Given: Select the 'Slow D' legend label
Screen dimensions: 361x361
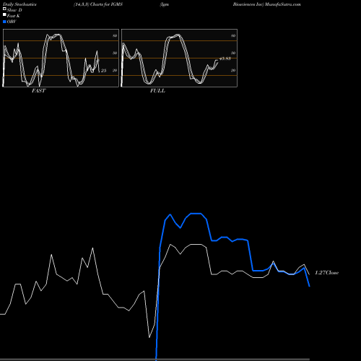Looking at the screenshot, I should (x=14, y=10).
